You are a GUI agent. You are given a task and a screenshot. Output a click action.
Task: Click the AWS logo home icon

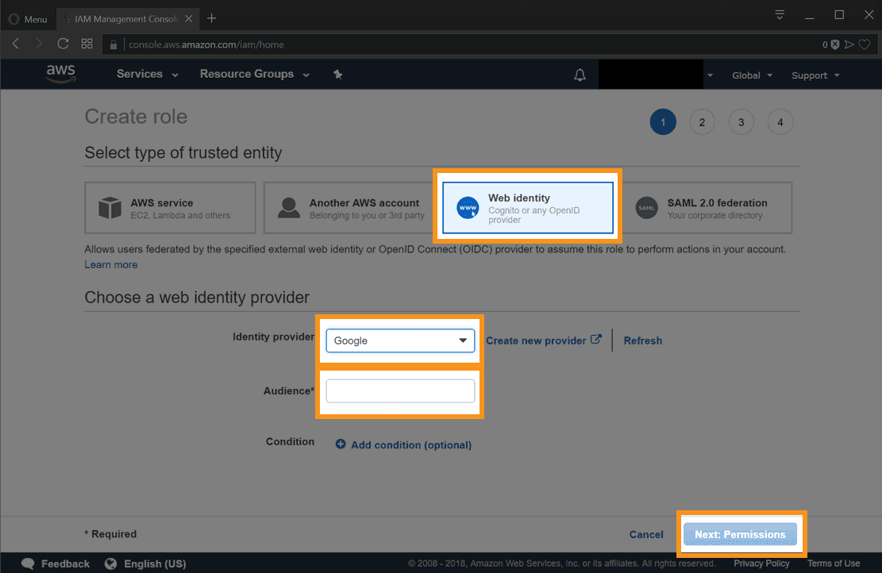60,74
